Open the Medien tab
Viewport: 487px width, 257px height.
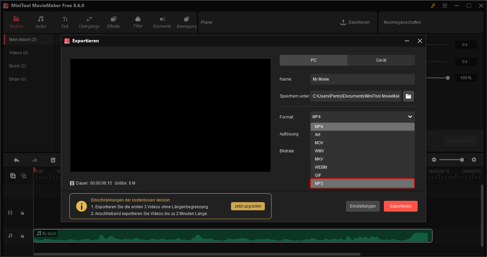16,22
